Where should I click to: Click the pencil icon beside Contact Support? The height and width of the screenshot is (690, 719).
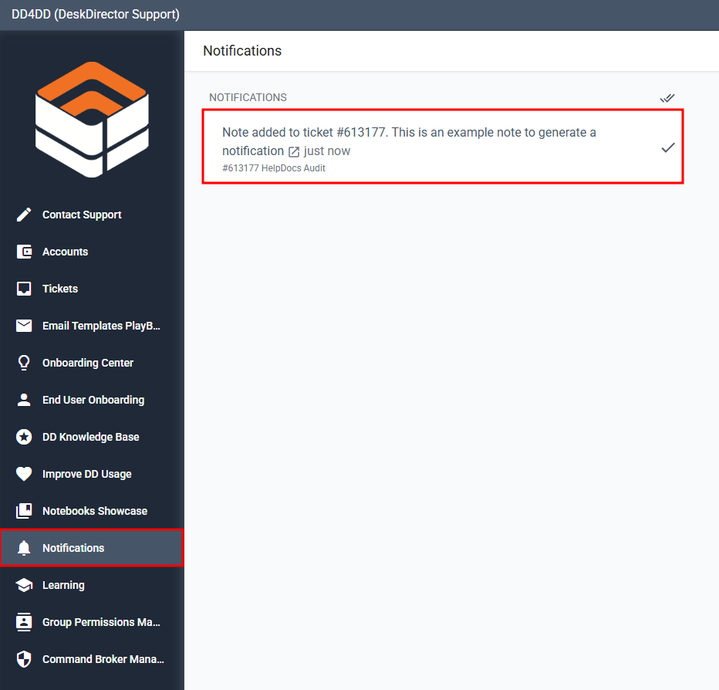coord(24,215)
